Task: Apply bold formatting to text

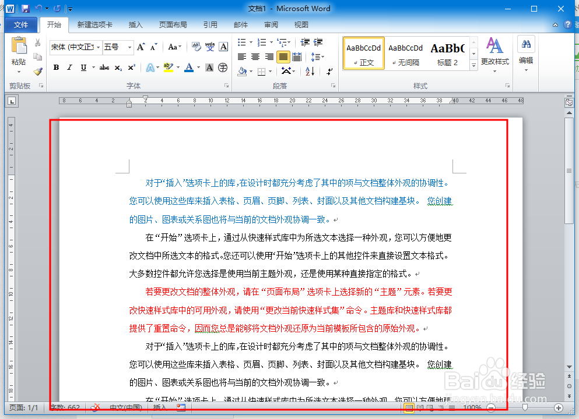Action: (x=55, y=66)
